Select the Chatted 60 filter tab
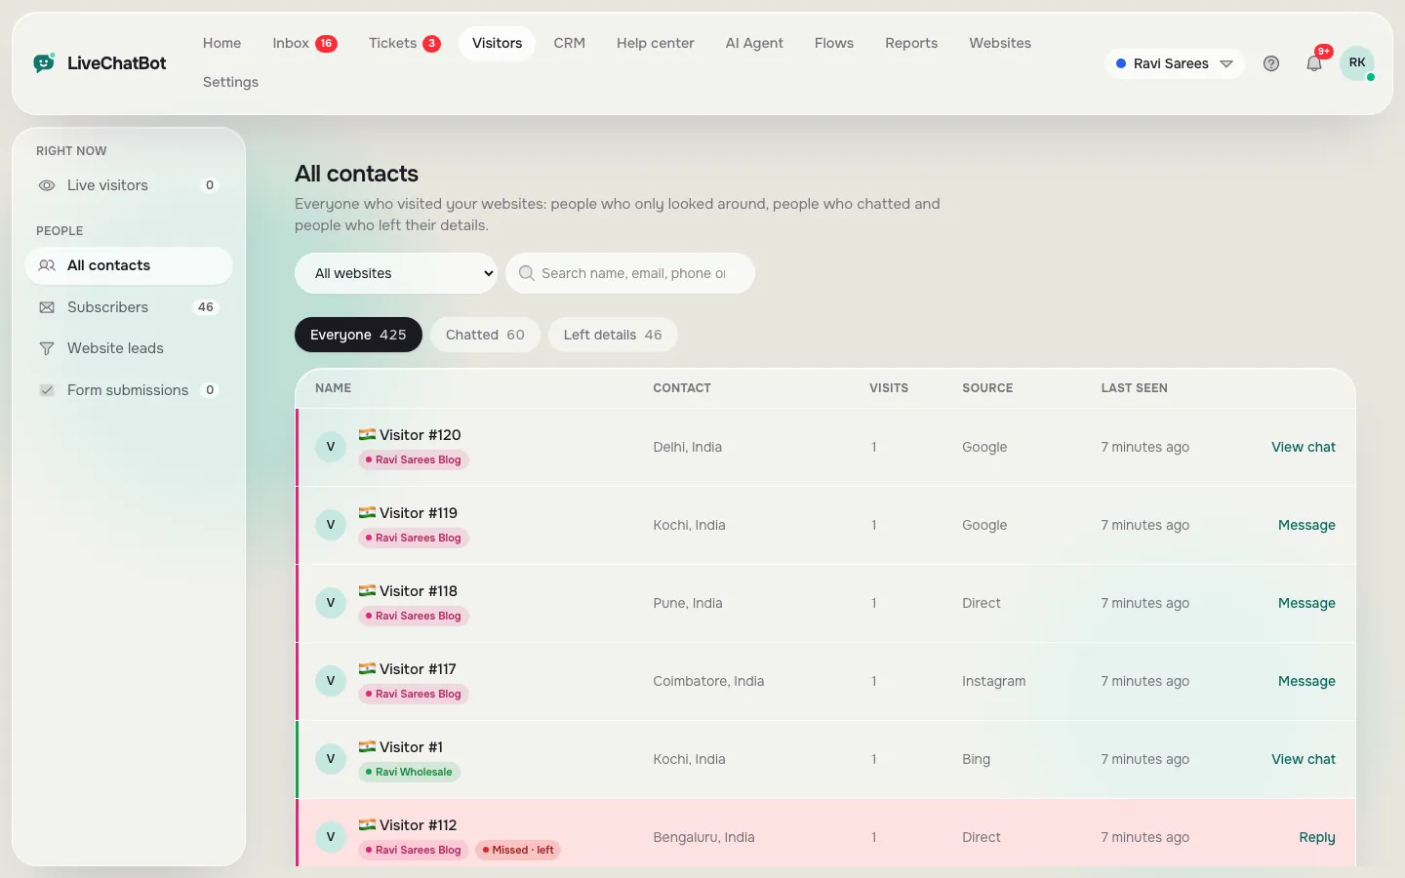Viewport: 1405px width, 878px height. [x=485, y=335]
